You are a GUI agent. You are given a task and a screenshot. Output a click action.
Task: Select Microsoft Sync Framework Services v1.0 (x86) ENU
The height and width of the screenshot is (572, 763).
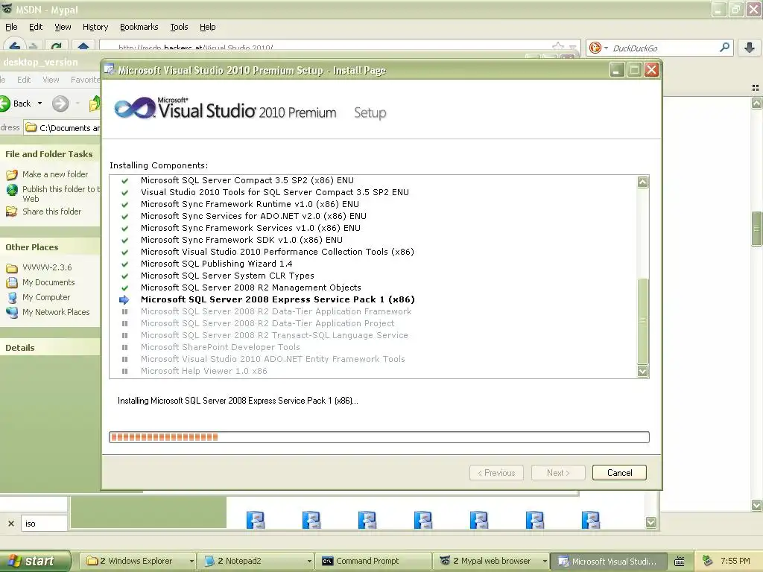[250, 228]
